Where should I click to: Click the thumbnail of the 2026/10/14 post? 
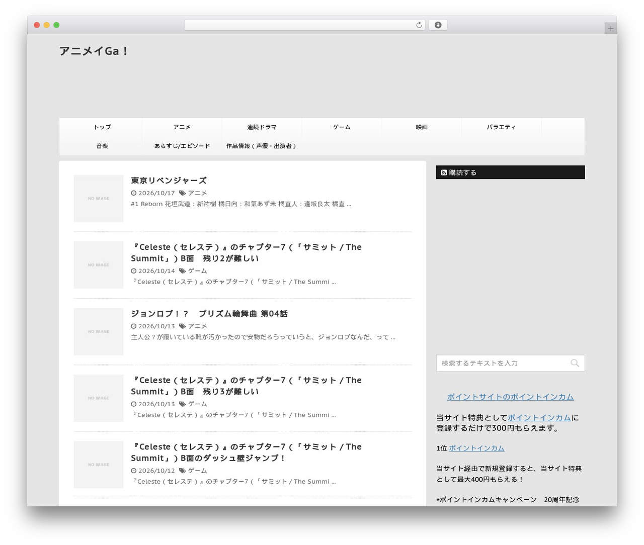[99, 265]
